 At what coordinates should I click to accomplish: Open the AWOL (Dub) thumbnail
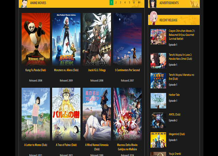(x=158, y=120)
